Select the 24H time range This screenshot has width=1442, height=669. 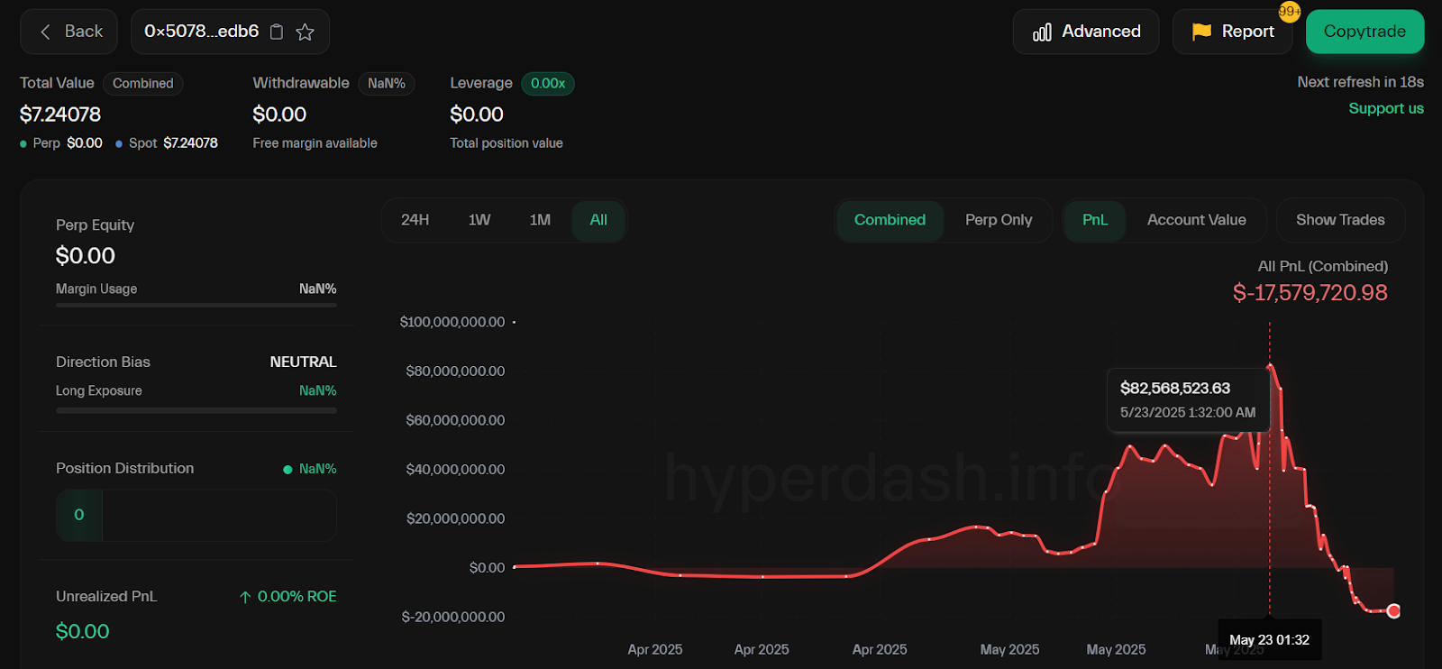coord(415,220)
